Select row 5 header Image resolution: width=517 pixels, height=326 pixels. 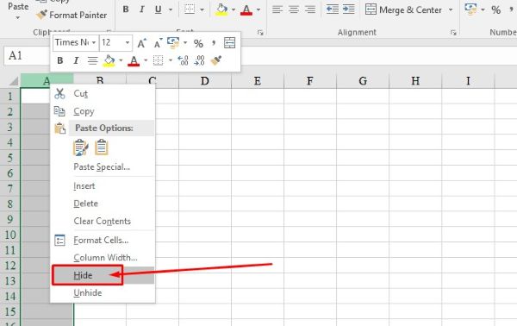click(10, 158)
